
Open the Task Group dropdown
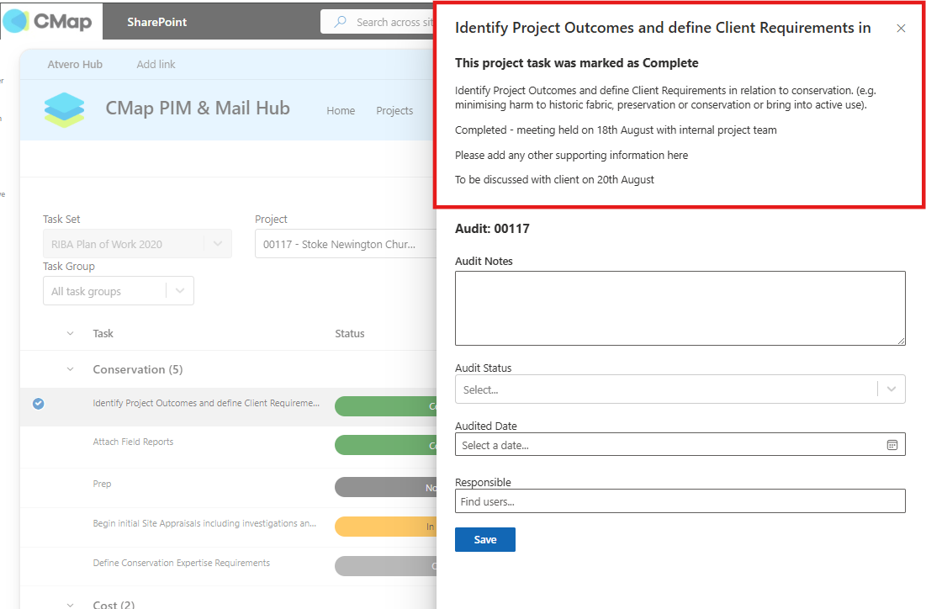[118, 290]
